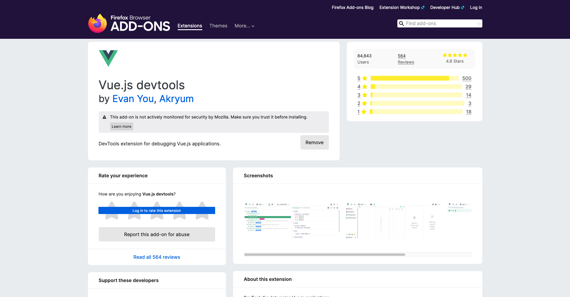Image resolution: width=570 pixels, height=297 pixels.
Task: Click the external link icon beside Developer Hub
Action: (463, 7)
